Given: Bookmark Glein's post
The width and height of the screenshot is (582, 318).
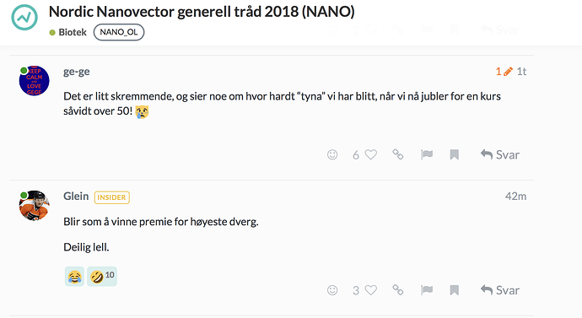Looking at the screenshot, I should click(455, 290).
